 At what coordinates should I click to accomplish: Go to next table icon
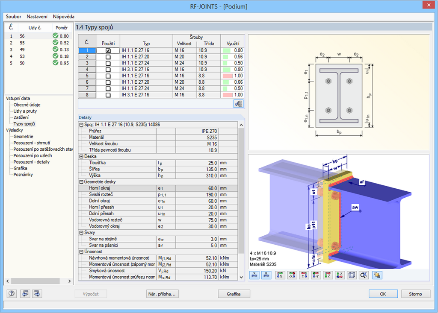37,293
